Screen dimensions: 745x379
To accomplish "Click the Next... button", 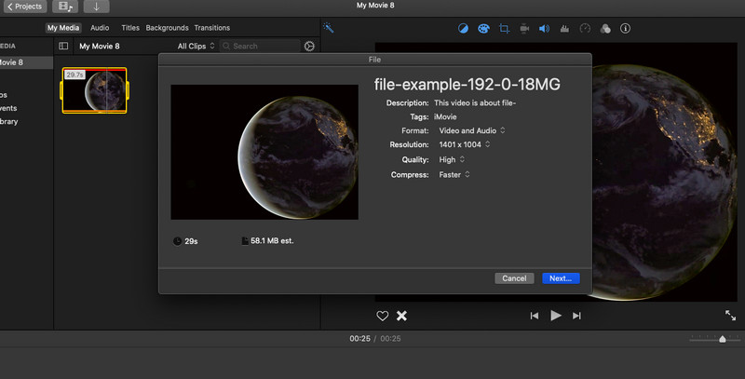I will [561, 278].
